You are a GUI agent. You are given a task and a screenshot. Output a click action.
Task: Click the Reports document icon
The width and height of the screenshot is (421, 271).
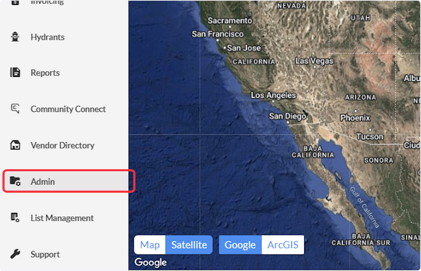pos(15,73)
